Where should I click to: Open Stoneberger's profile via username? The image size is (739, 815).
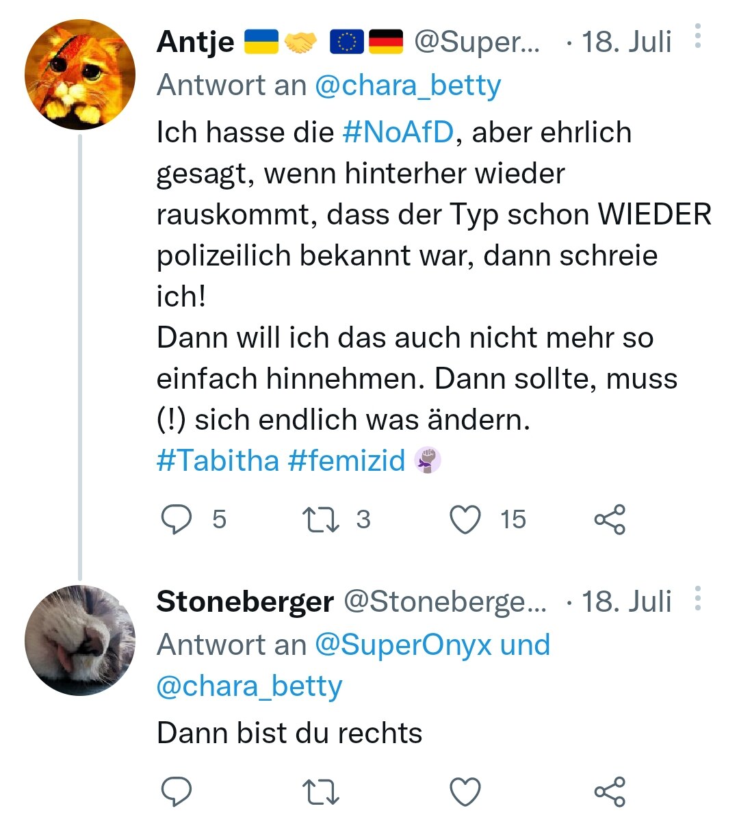[445, 603]
